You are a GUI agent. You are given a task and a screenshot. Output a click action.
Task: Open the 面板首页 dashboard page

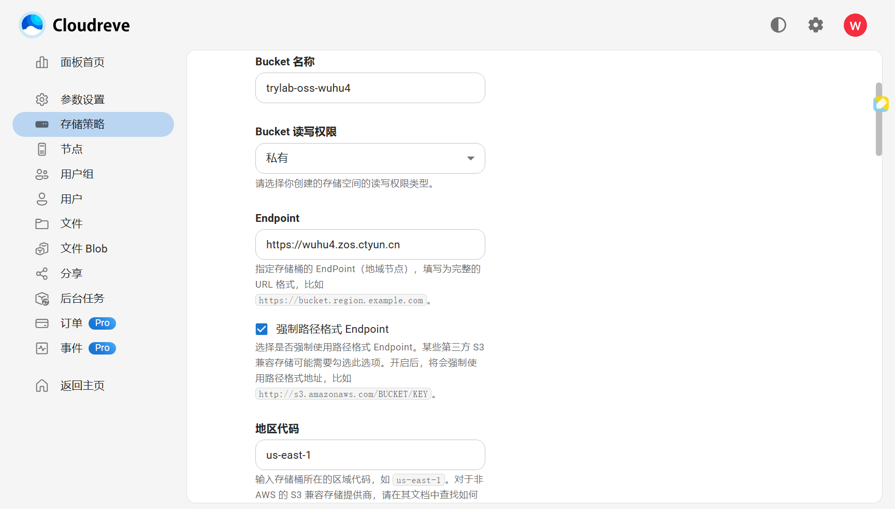[x=82, y=62]
